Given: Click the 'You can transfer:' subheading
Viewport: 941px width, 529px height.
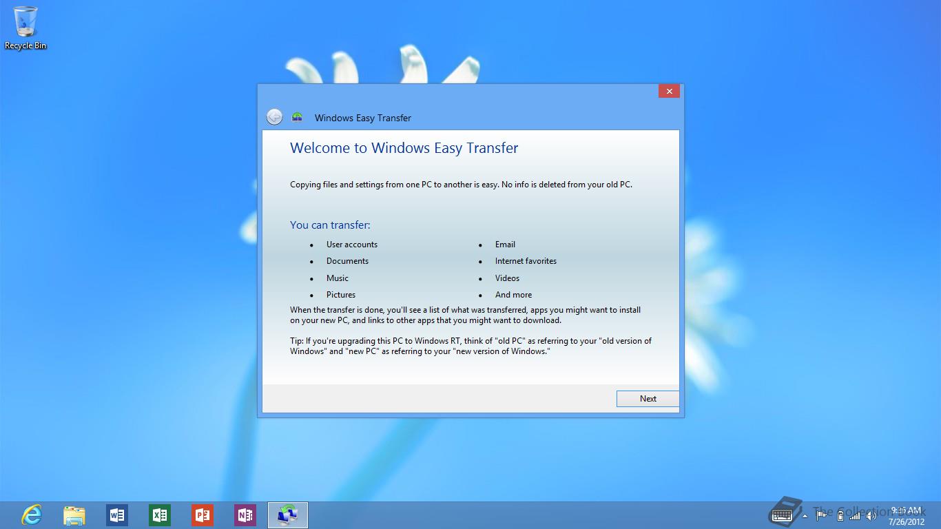Looking at the screenshot, I should point(330,225).
